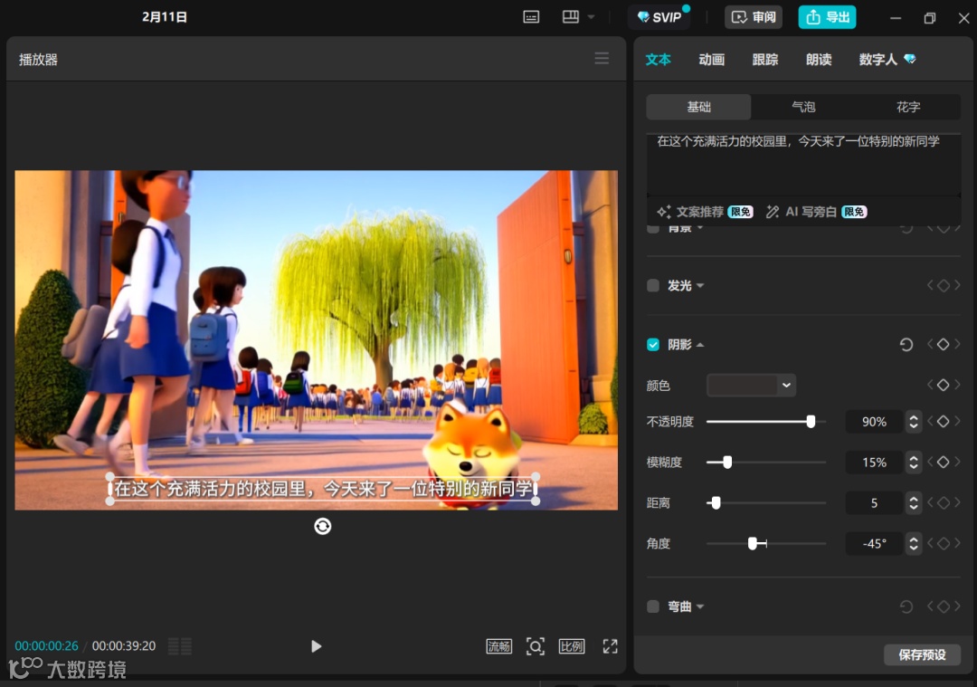Screen dimensions: 977x687
Task: Switch to the 文本 tab
Action: click(x=658, y=59)
